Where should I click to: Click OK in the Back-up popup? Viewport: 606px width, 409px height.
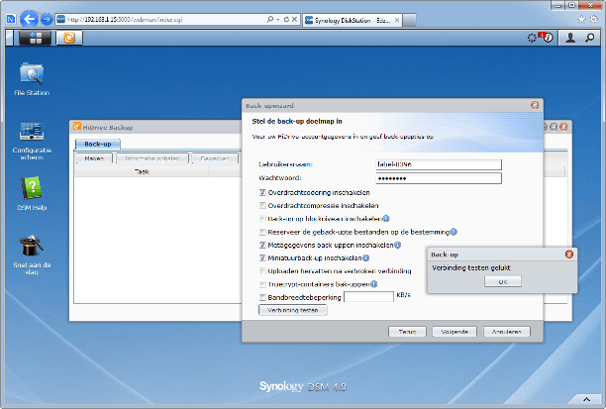[x=503, y=282]
